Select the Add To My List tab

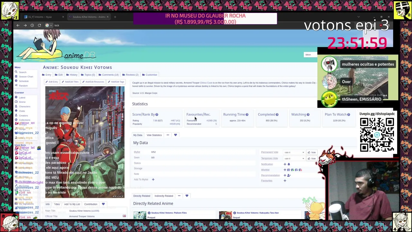coord(72,204)
